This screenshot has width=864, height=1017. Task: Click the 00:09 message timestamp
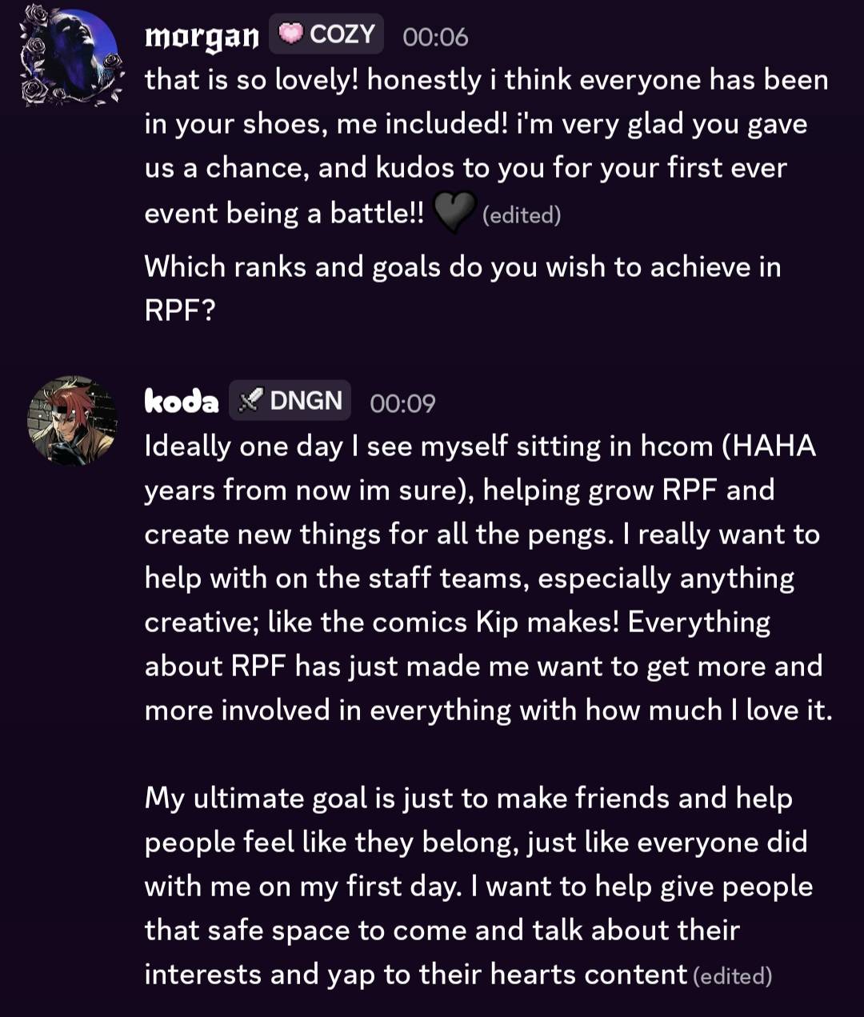point(402,402)
